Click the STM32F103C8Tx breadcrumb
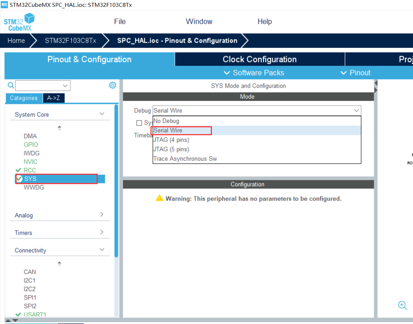Screen dimensions: 413x324 click(70, 41)
